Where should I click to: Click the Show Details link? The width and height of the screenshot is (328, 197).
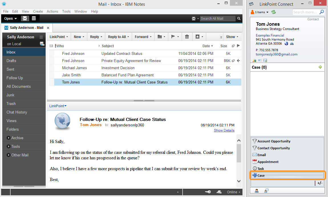coord(224,130)
